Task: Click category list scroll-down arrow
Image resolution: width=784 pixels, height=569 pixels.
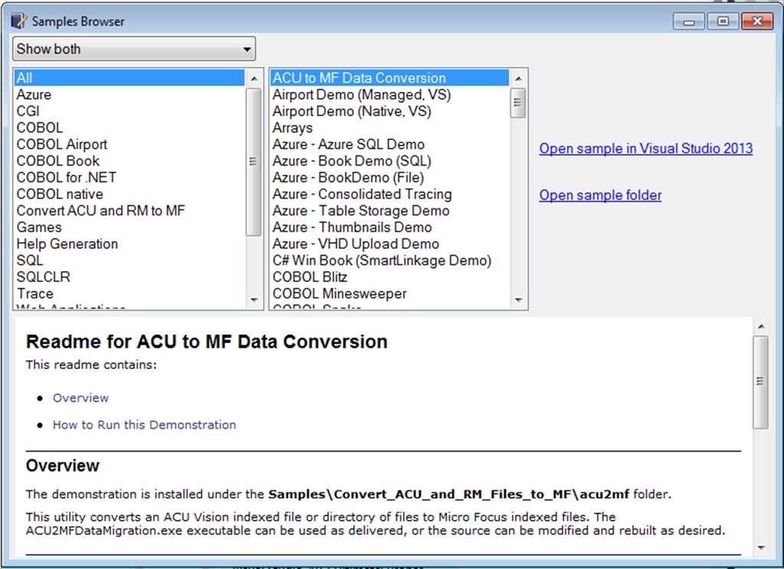Action: click(254, 299)
